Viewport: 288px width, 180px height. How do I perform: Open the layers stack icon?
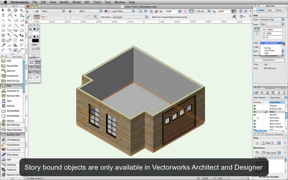(x=70, y=11)
